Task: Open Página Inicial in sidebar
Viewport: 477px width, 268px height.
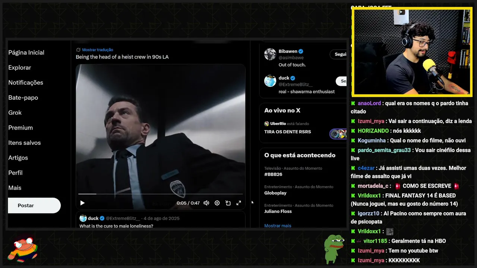Action: [x=26, y=52]
